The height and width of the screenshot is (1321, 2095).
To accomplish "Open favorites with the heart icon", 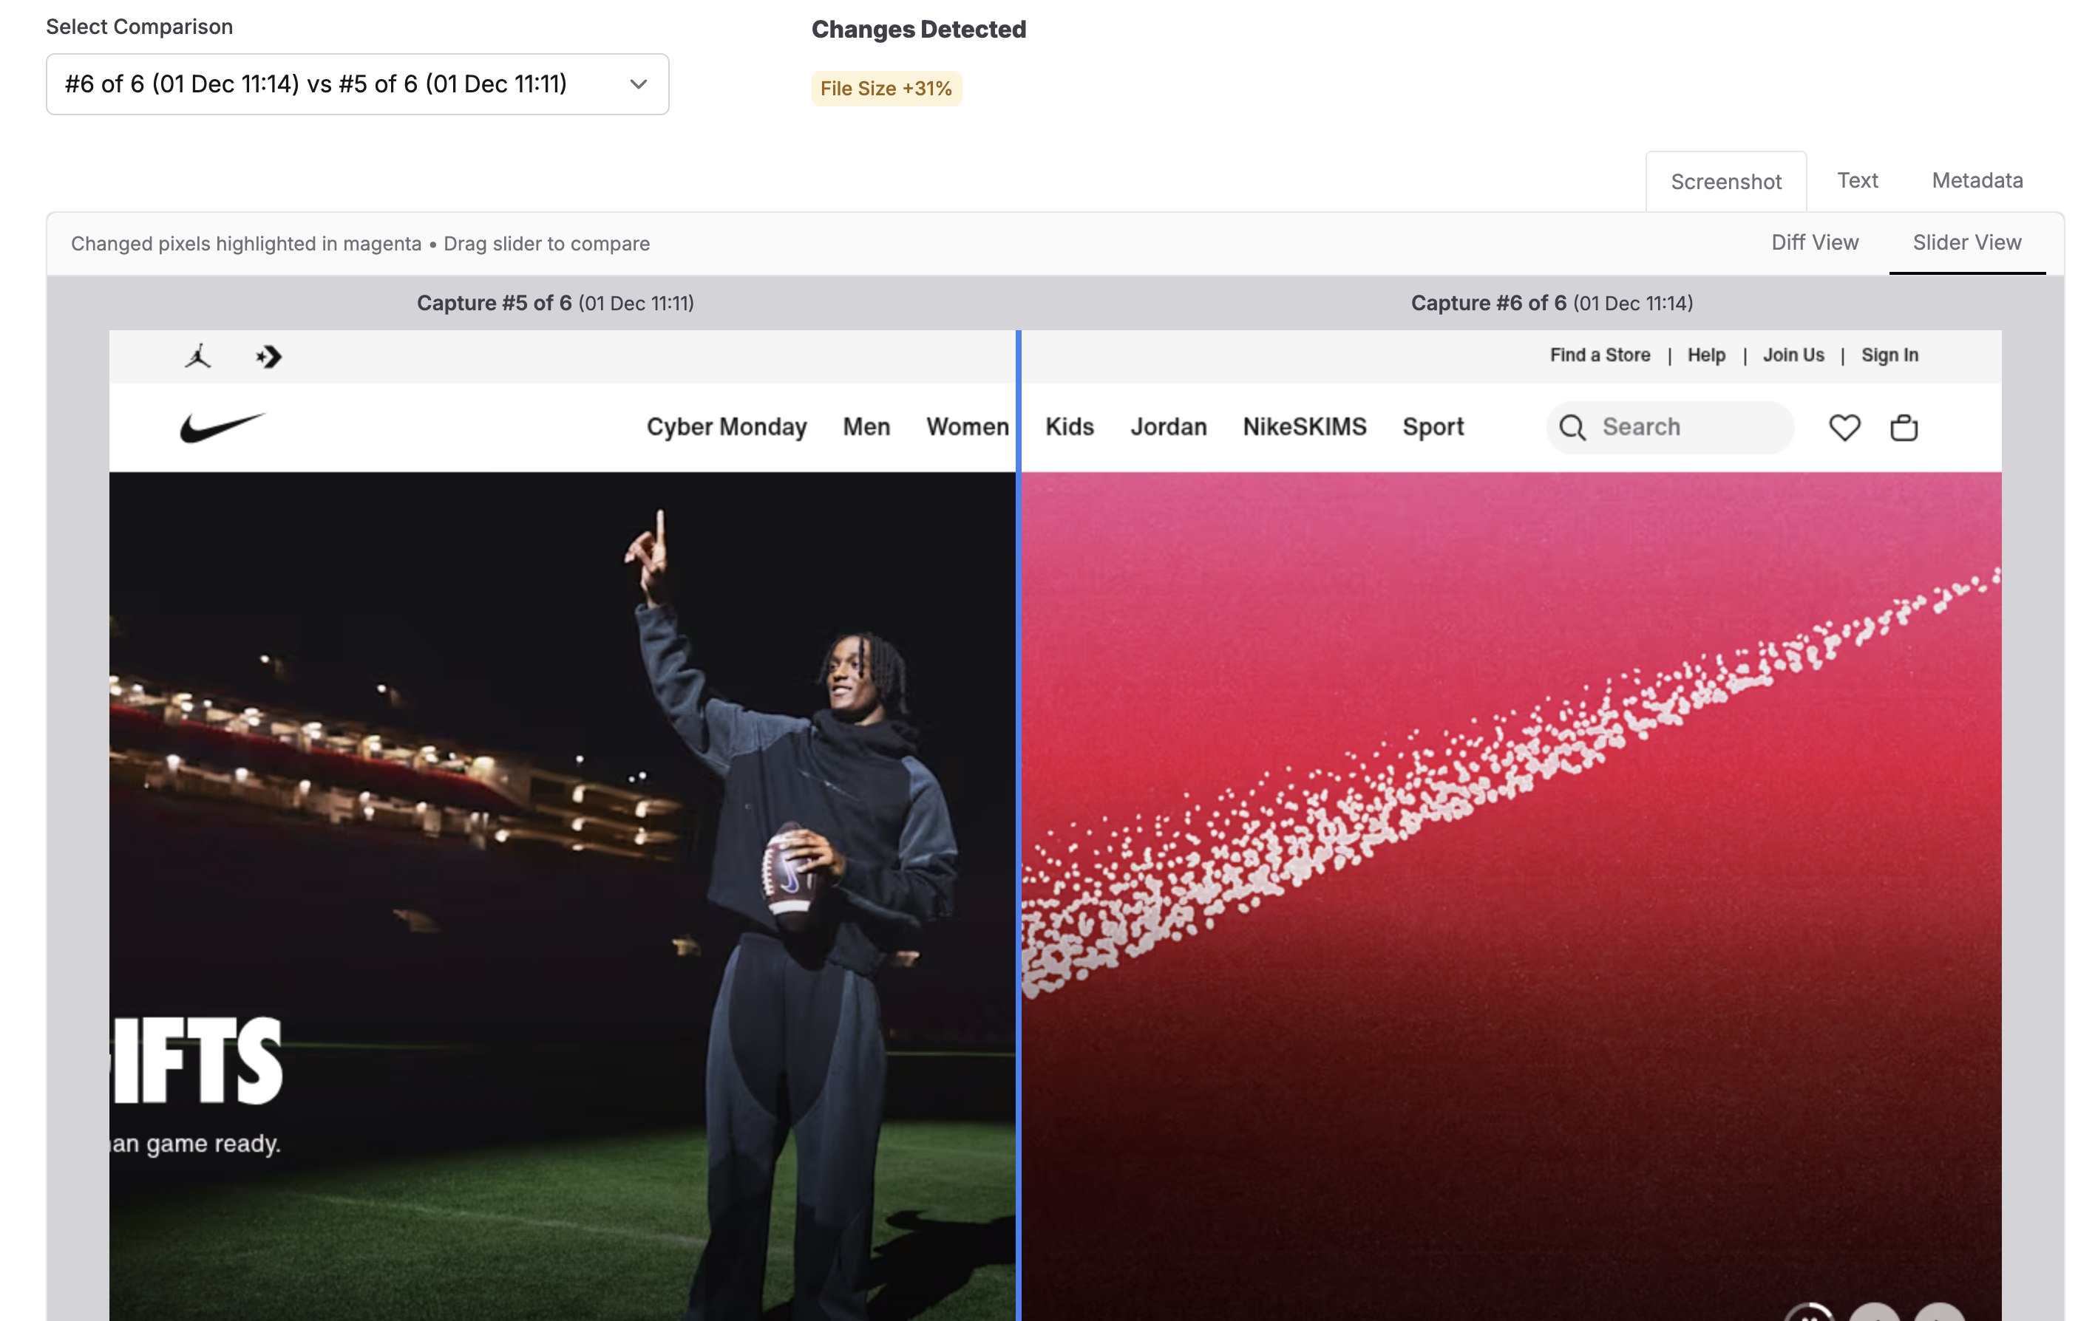I will click(1844, 427).
